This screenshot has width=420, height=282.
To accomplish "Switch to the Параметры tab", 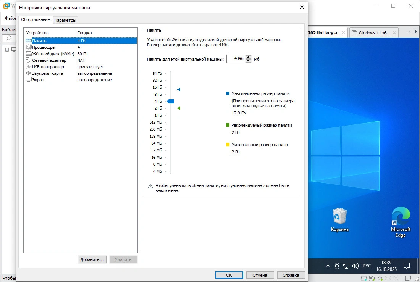I will (65, 20).
